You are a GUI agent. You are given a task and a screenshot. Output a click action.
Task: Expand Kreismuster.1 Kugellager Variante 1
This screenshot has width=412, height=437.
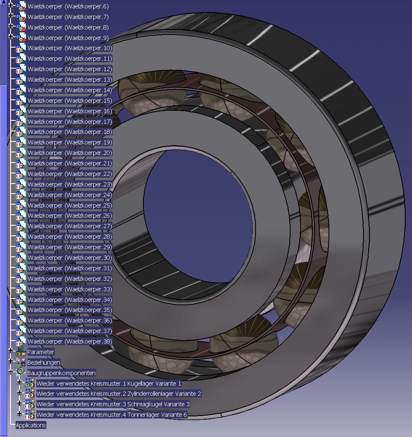click(x=19, y=382)
